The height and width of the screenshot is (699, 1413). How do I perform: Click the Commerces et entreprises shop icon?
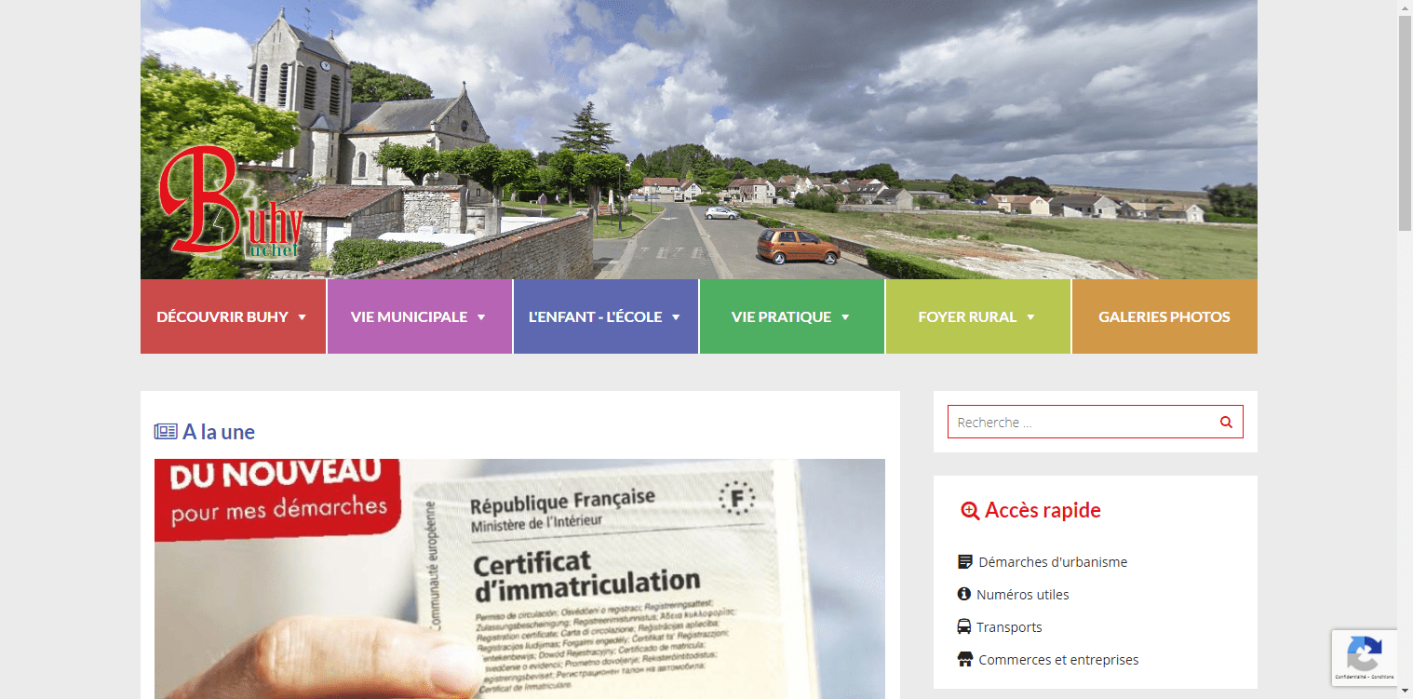point(965,659)
